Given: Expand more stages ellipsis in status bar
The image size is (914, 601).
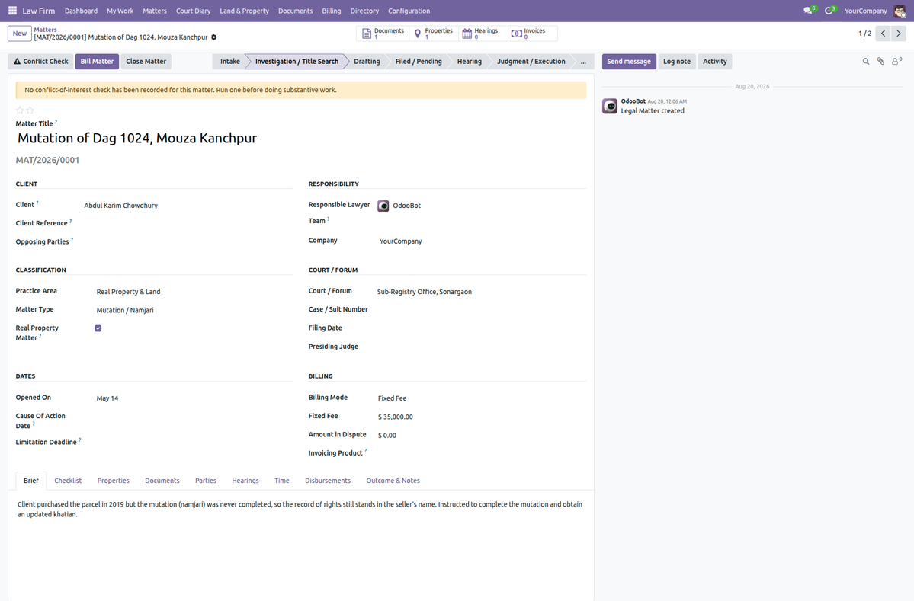Looking at the screenshot, I should [583, 62].
